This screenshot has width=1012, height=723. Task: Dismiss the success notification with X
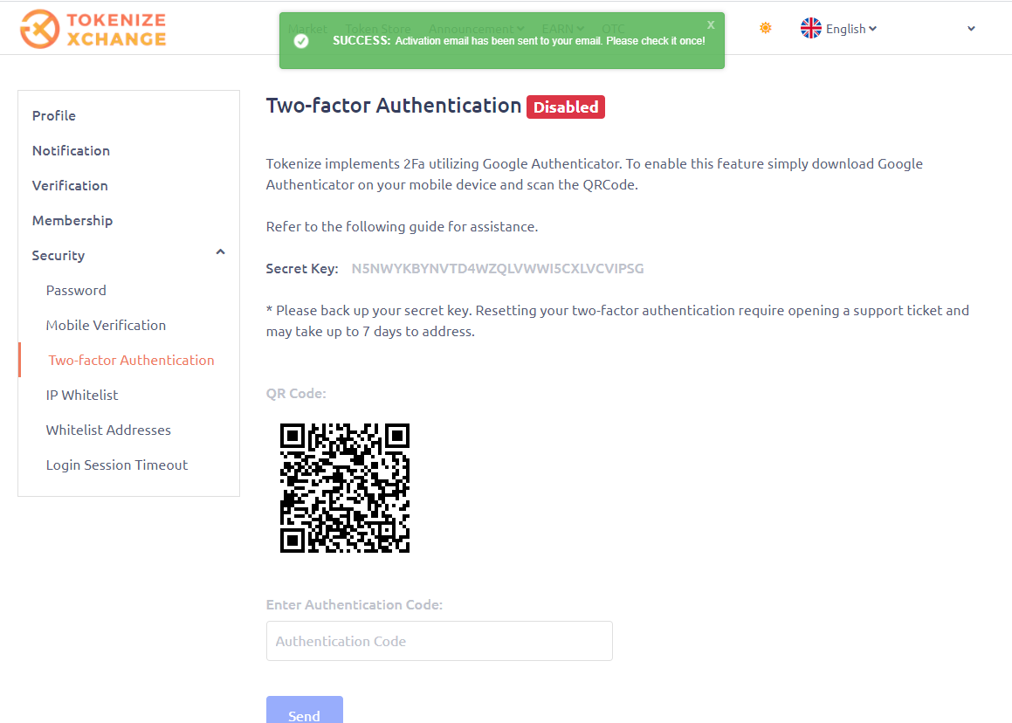[x=711, y=24]
